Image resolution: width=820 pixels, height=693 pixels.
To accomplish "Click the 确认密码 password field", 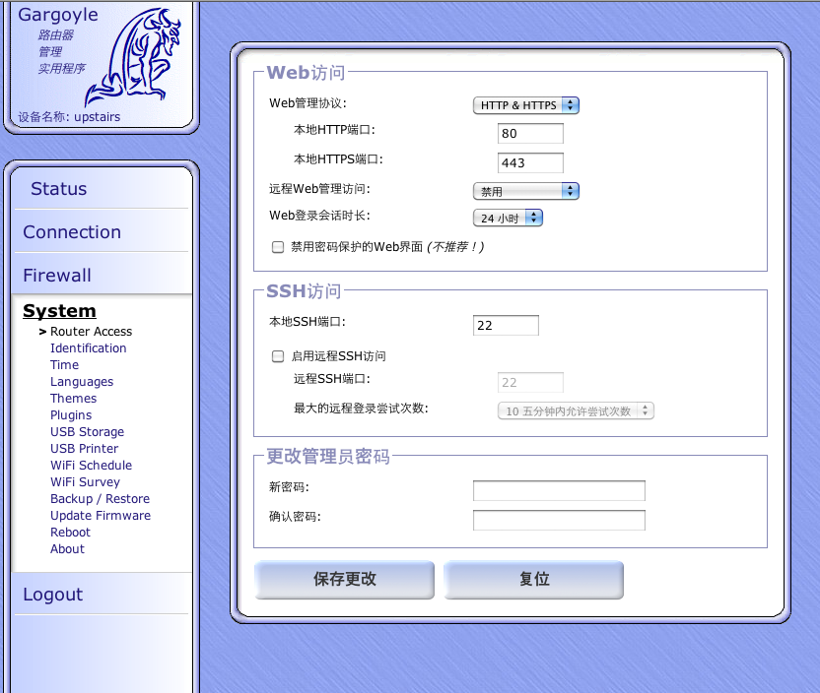I will pyautogui.click(x=559, y=521).
